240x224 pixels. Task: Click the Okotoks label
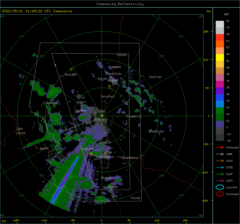[107, 177]
